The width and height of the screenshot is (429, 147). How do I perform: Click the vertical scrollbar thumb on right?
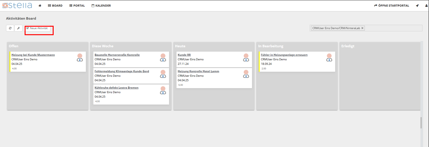(x=421, y=123)
